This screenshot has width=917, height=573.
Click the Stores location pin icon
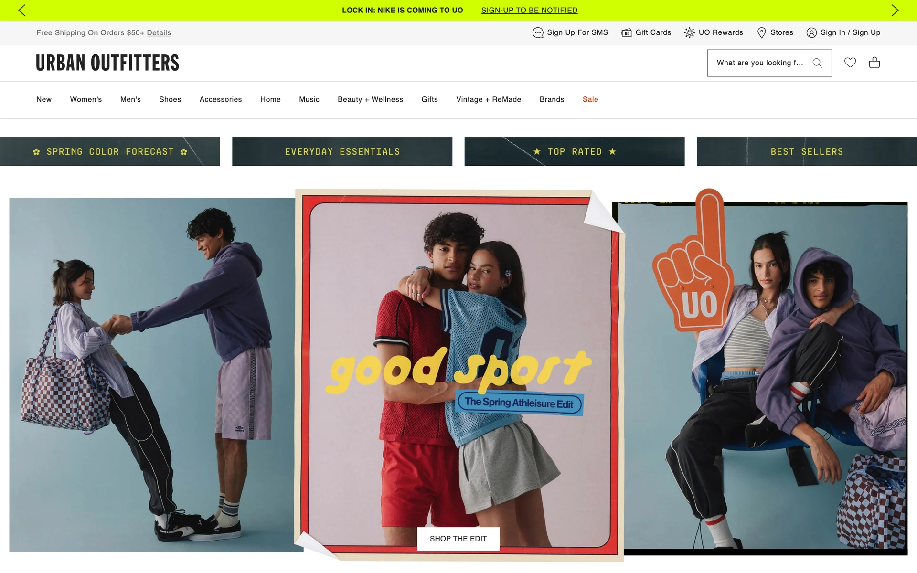point(761,32)
